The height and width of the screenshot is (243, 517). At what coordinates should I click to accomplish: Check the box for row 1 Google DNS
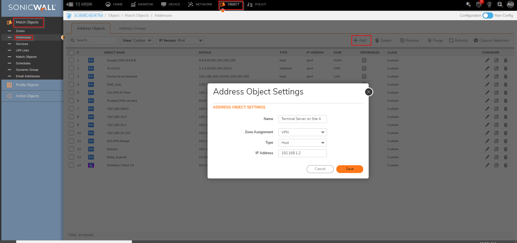click(x=71, y=60)
